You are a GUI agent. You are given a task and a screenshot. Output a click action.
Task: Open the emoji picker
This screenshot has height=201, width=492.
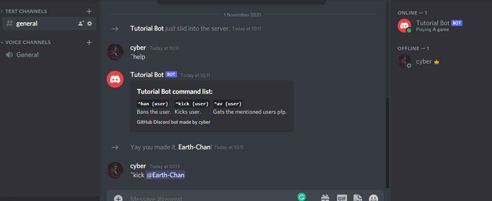click(x=373, y=198)
